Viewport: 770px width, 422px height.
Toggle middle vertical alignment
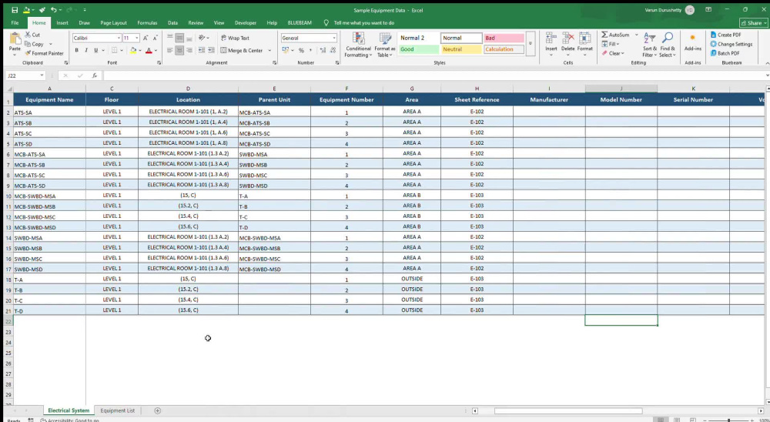(179, 38)
